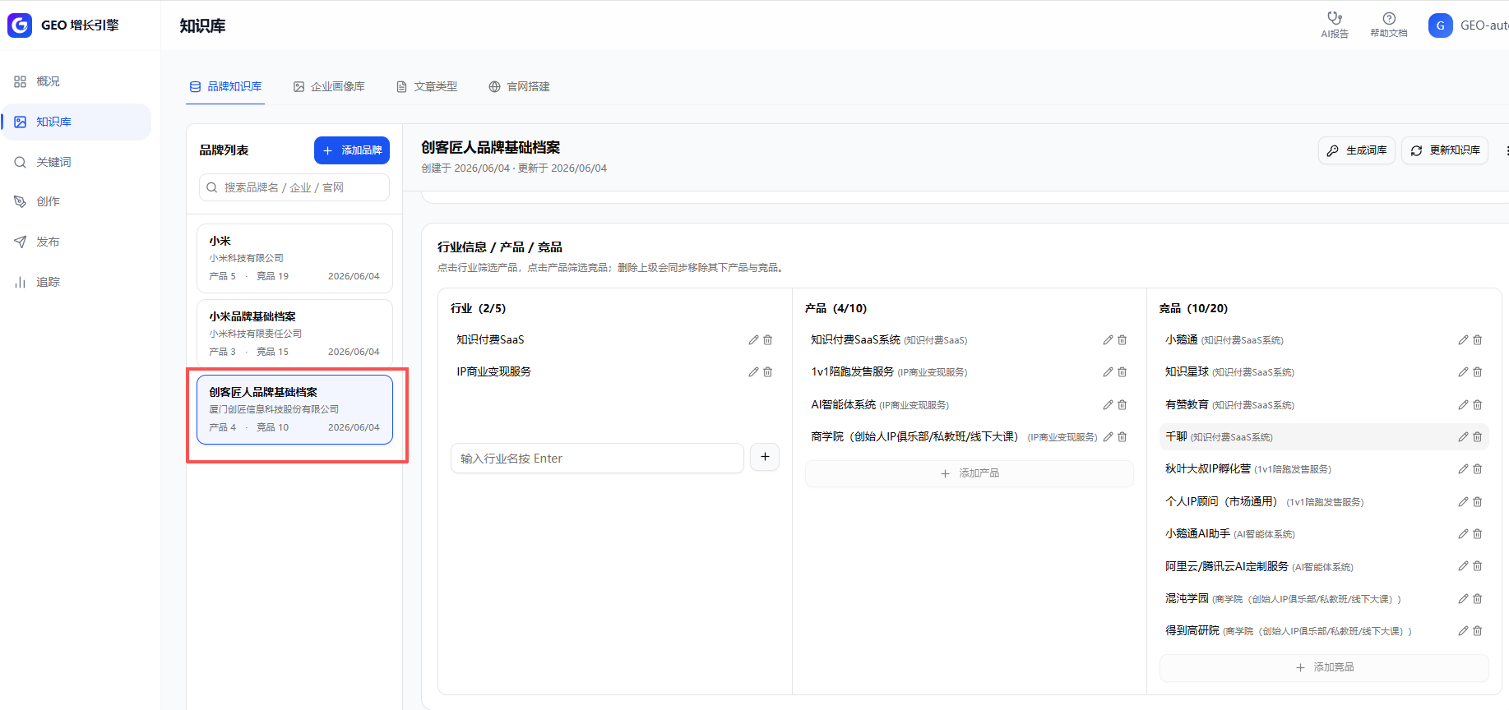This screenshot has width=1509, height=710.
Task: Delete the 知识付费SaaS industry entry
Action: pyautogui.click(x=768, y=340)
